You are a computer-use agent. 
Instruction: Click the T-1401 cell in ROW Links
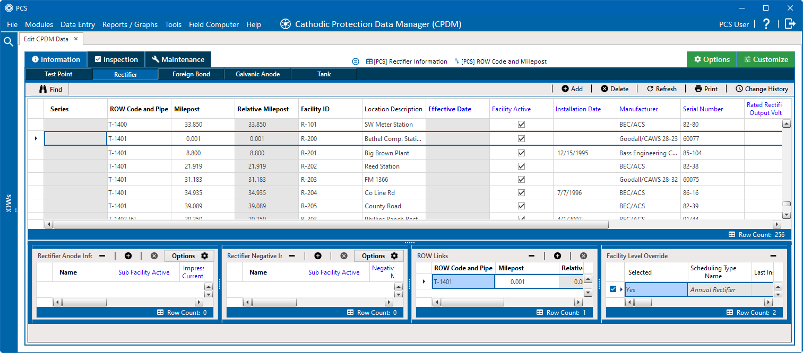(x=463, y=282)
